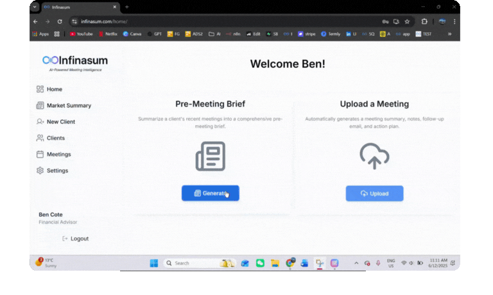493x295 pixels.
Task: Open the Meetings page
Action: 54,155
